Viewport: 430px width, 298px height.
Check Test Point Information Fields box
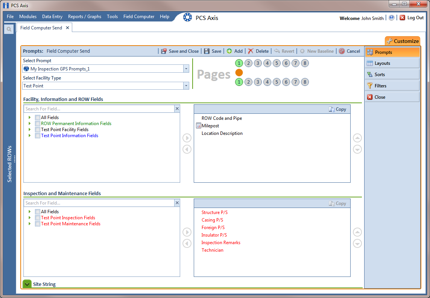point(38,136)
